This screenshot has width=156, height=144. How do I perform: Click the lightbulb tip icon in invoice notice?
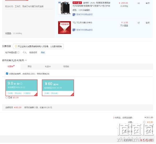pos(16,46)
